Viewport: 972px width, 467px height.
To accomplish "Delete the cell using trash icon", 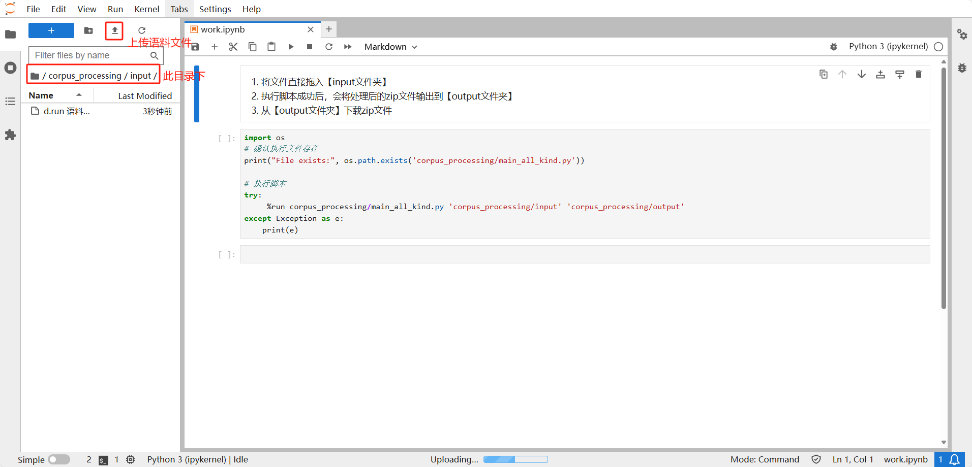I will pos(918,75).
